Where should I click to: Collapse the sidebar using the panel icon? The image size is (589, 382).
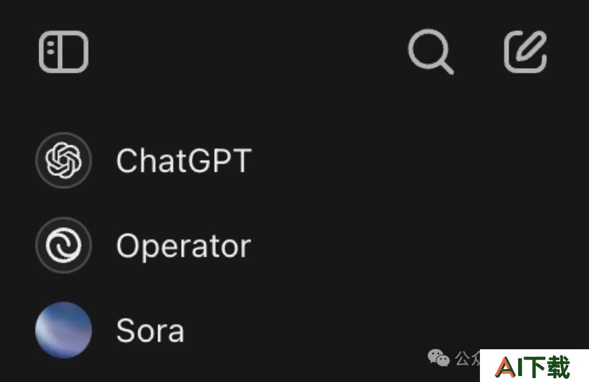point(63,51)
